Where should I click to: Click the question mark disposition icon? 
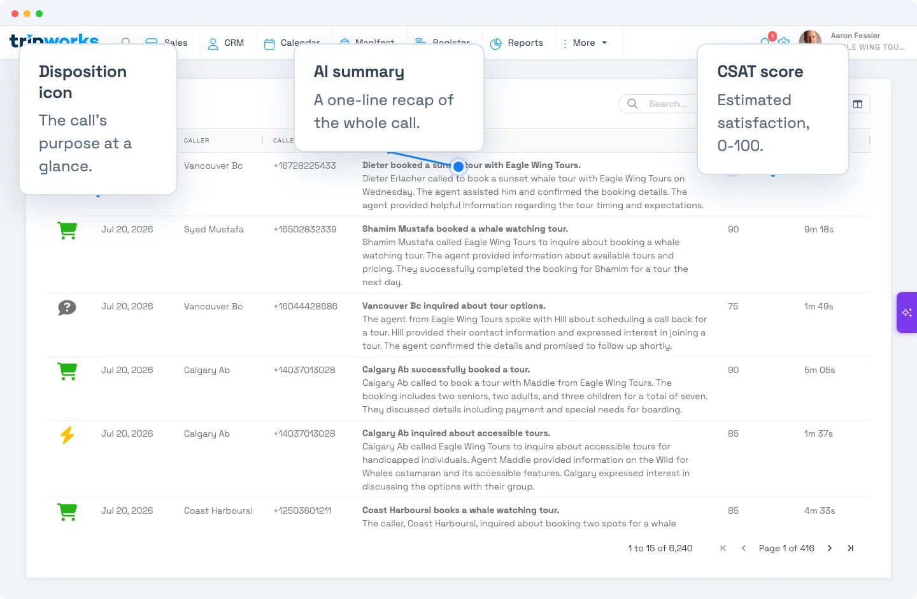(67, 308)
